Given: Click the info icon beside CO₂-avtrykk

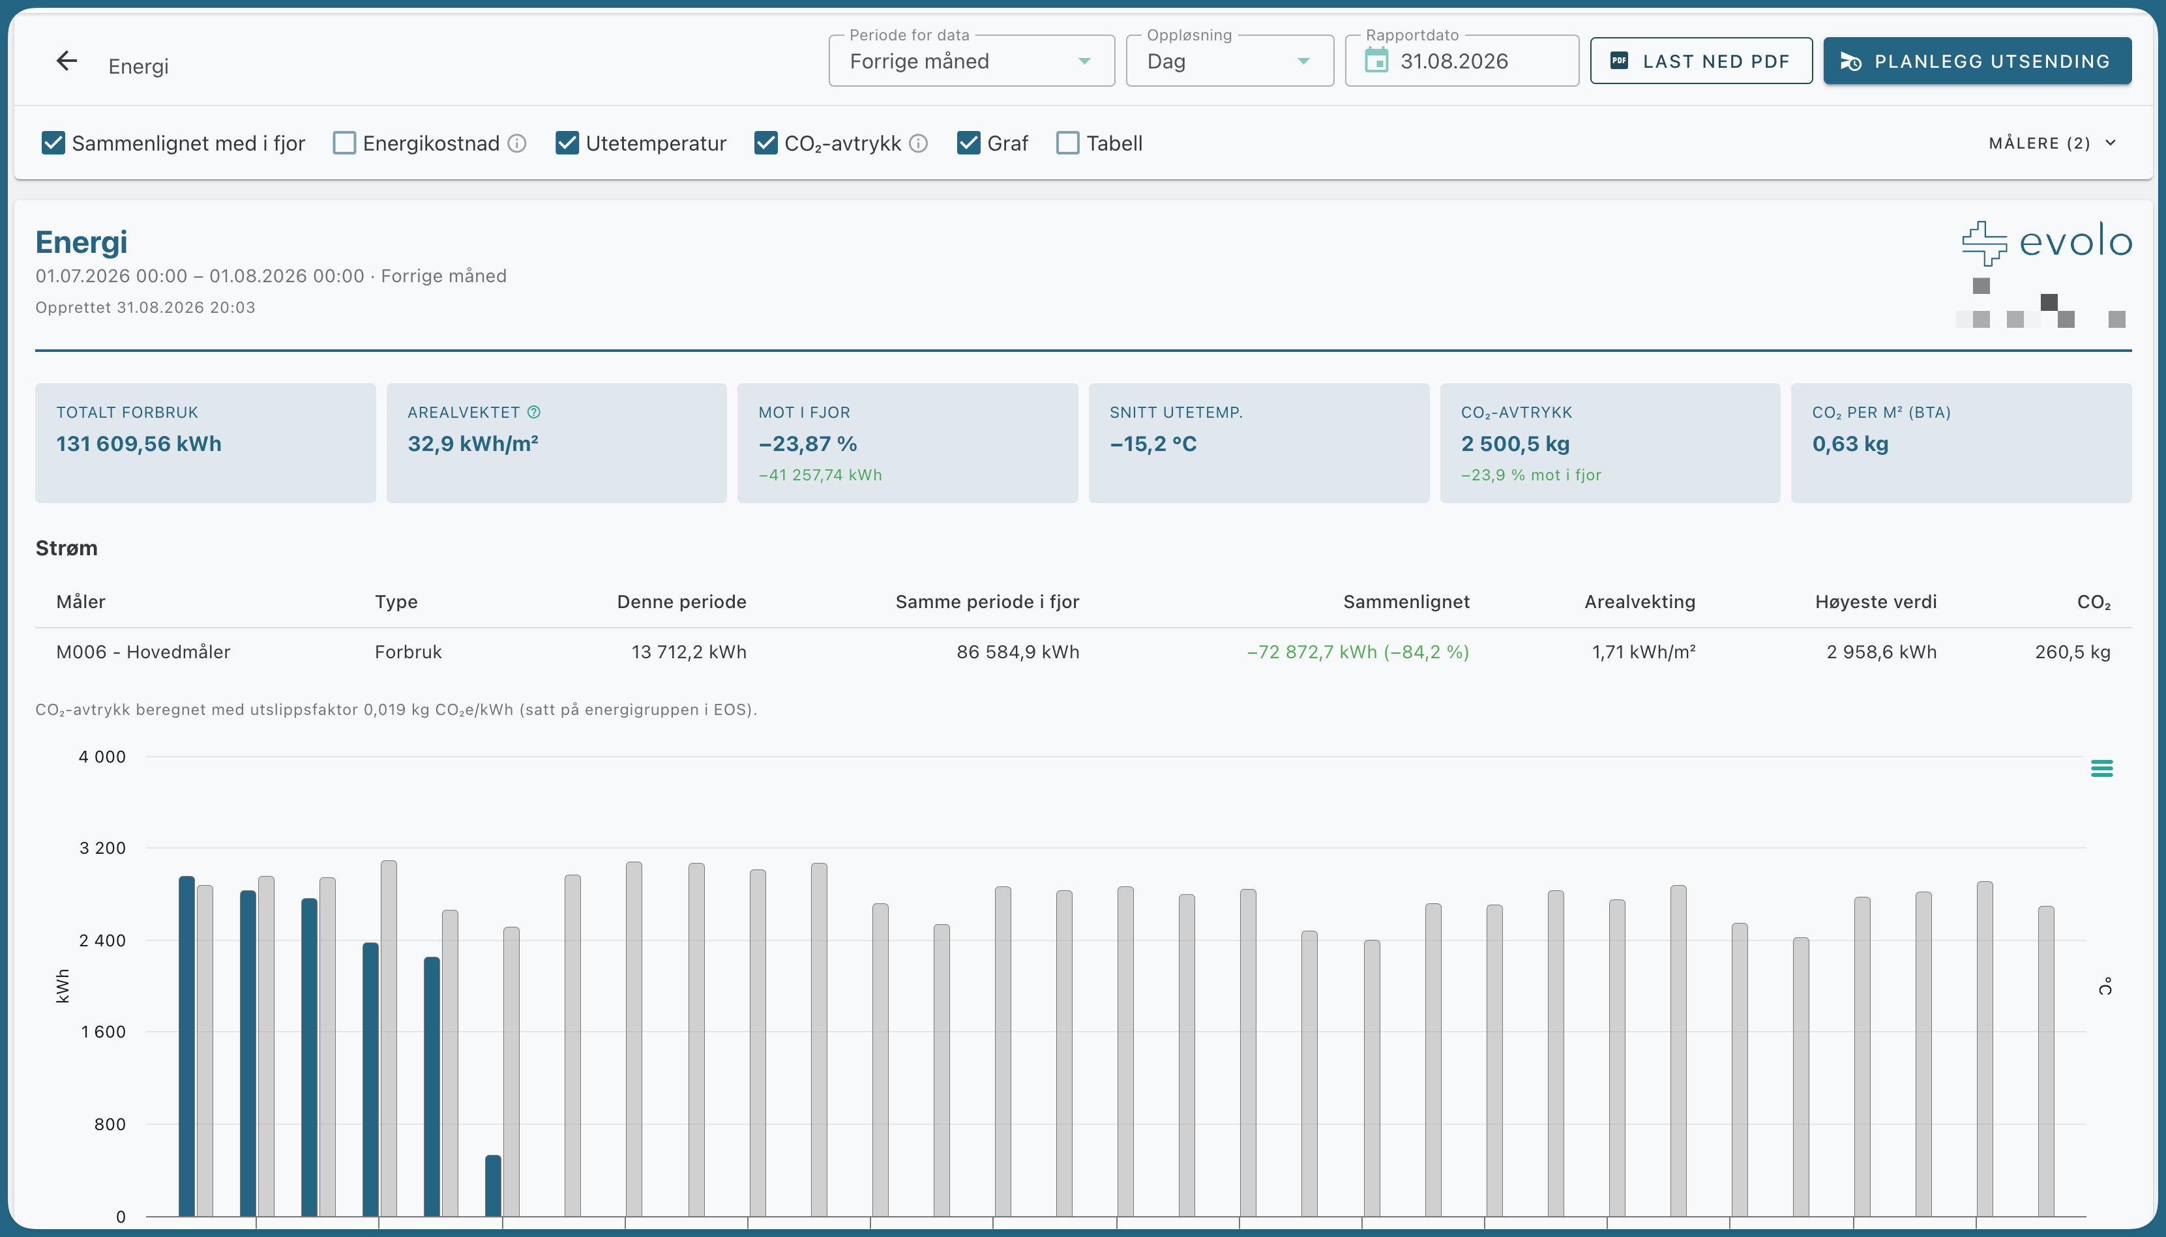Looking at the screenshot, I should [x=919, y=143].
